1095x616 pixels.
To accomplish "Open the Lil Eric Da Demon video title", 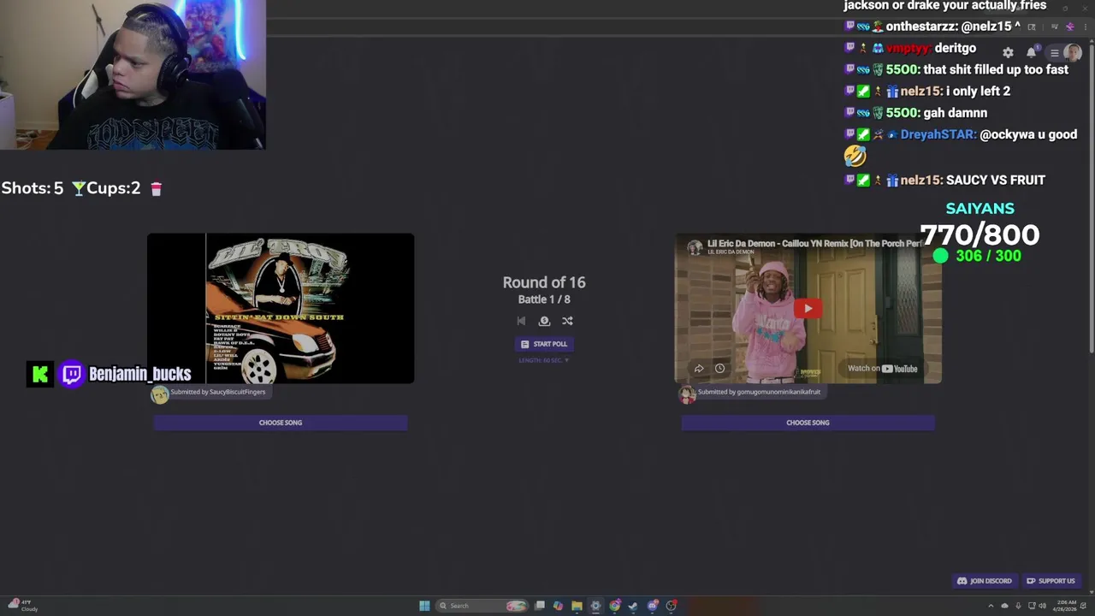I will [x=814, y=244].
